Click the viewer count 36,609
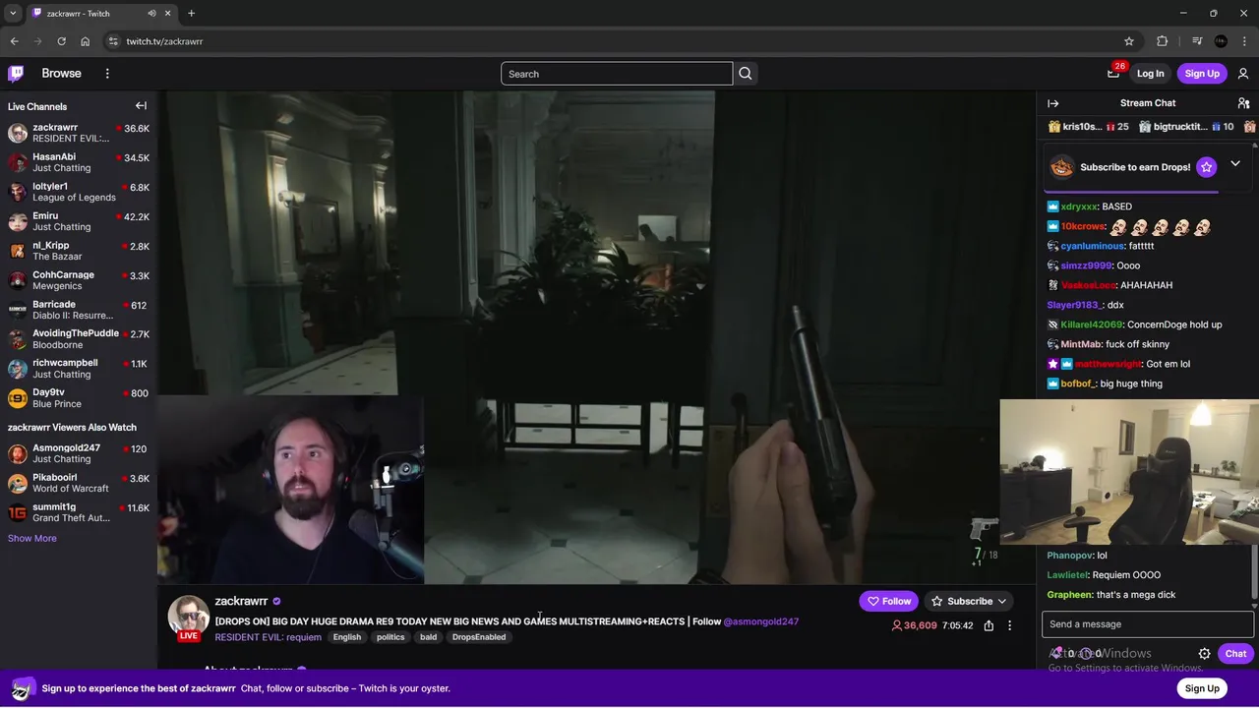 914,625
